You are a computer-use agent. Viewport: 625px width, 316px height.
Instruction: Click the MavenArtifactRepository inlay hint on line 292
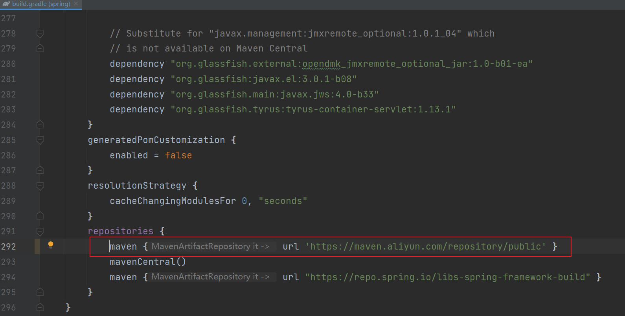click(x=210, y=246)
